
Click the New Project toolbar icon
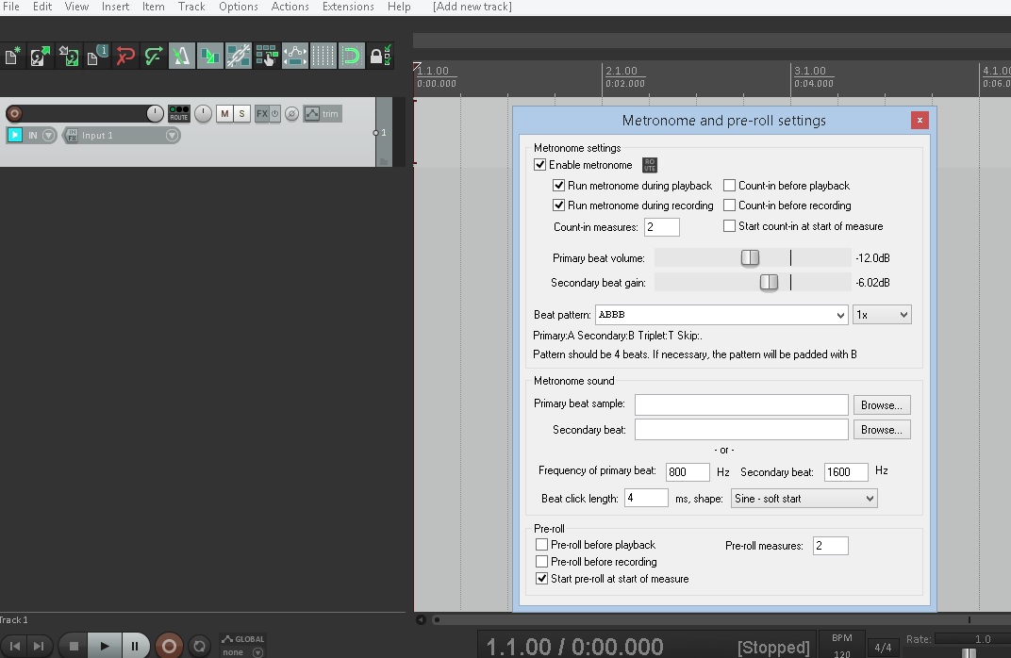12,57
